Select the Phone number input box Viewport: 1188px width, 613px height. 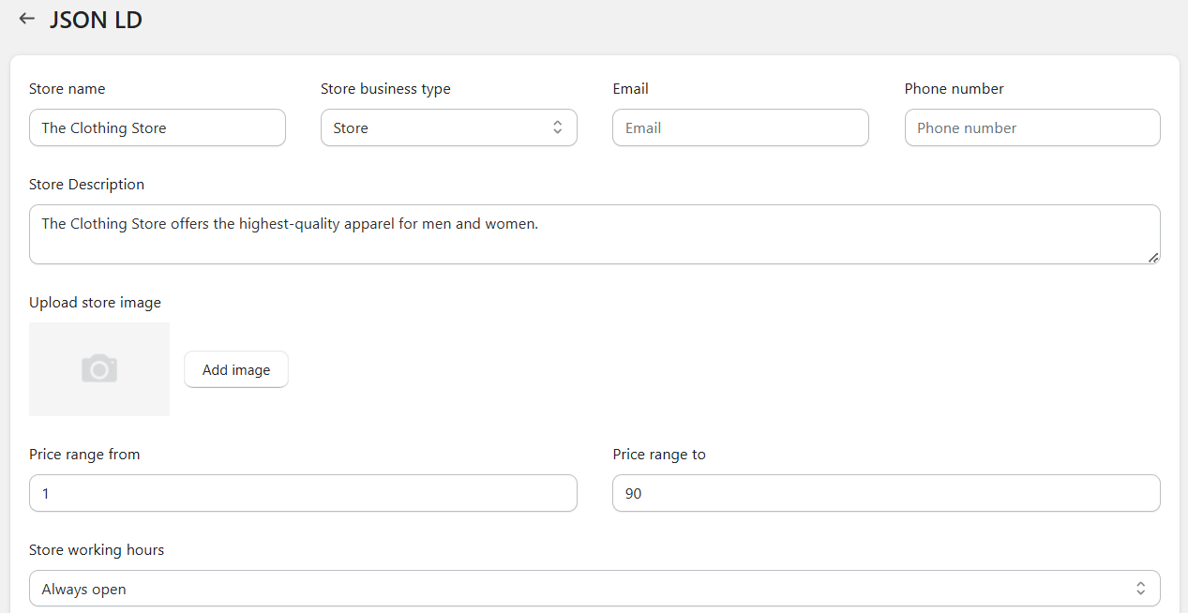pos(1031,127)
